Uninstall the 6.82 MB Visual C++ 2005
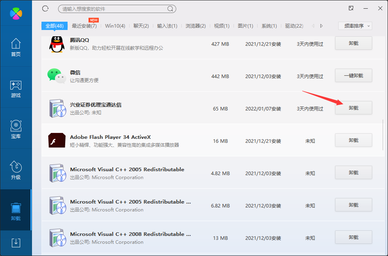This screenshot has width=388, height=256. [x=354, y=205]
